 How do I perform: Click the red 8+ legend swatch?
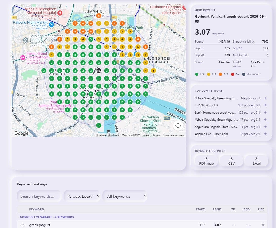click(233, 74)
